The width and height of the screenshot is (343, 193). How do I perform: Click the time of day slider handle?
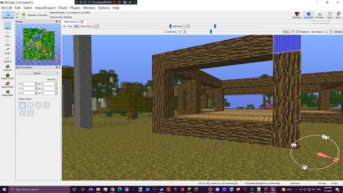click(x=170, y=26)
